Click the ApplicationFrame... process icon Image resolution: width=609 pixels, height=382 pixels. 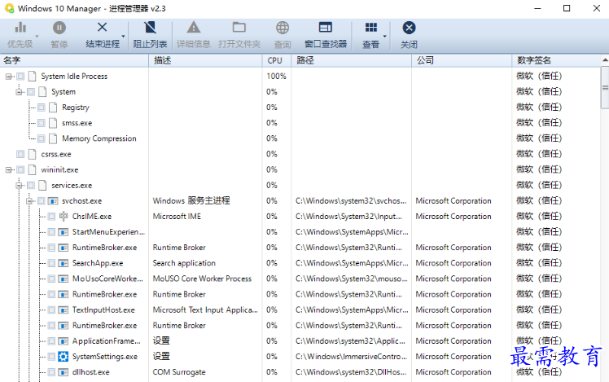tap(63, 340)
